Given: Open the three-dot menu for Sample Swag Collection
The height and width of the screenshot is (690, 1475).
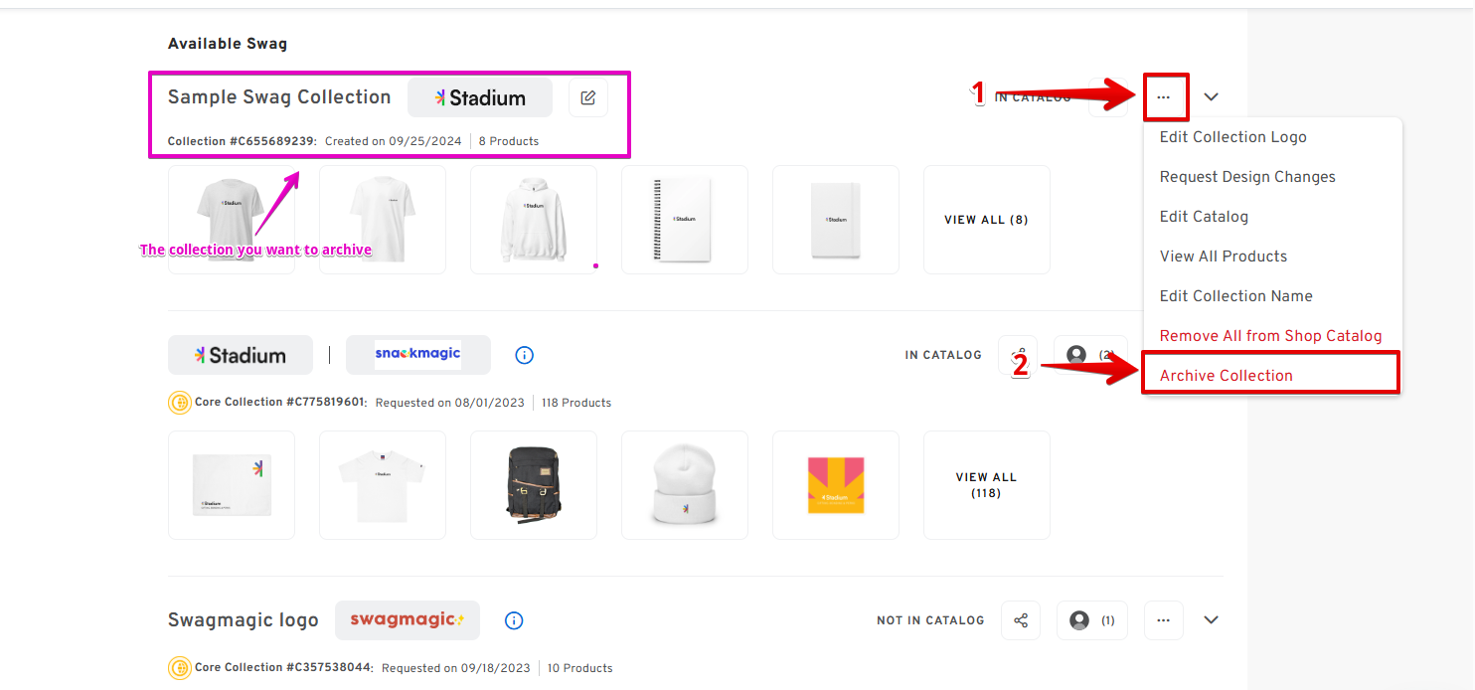Looking at the screenshot, I should [x=1164, y=97].
